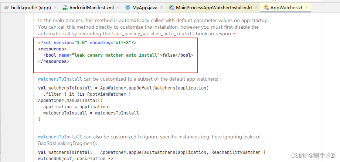The width and height of the screenshot is (340, 162).
Task: Switch to the build.gradle (:app) tab
Action: 31,7
